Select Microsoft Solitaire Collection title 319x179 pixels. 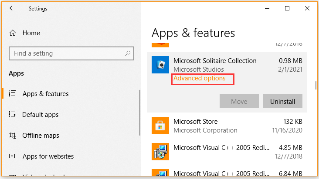[215, 61]
